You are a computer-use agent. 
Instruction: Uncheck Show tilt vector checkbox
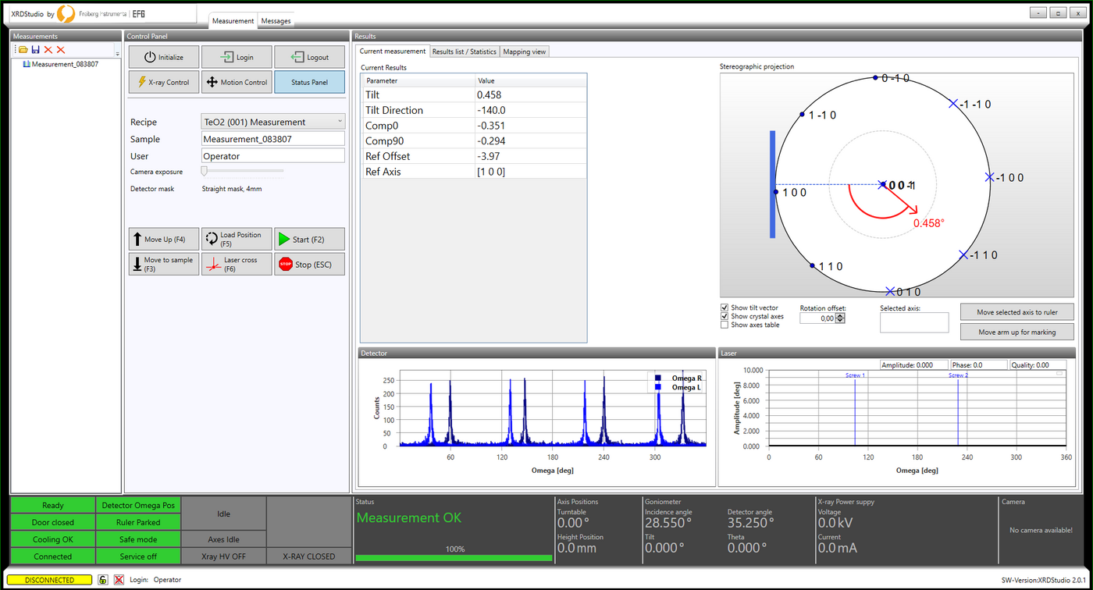click(725, 307)
